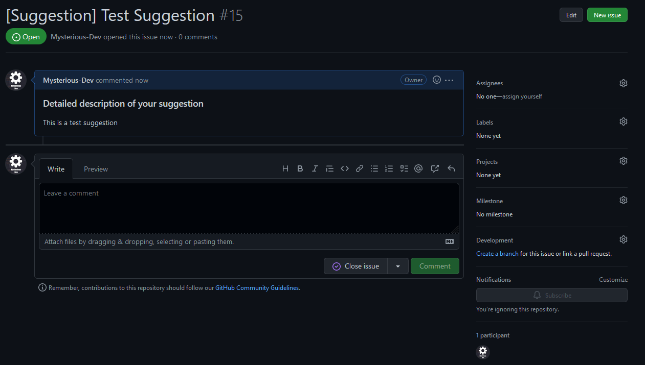Open Mysterious-Dev profile in issue header
The image size is (645, 365).
76,37
